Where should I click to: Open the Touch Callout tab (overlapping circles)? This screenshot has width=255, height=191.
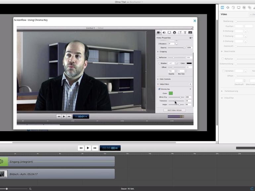tap(249, 8)
